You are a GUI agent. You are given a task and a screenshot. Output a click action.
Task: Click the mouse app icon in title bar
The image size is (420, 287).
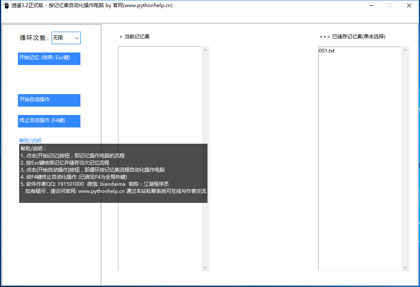6,5
